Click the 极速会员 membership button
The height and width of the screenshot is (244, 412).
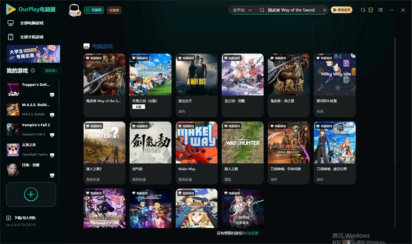point(342,10)
